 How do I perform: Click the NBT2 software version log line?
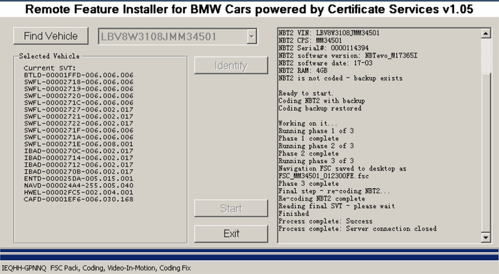pyautogui.click(x=348, y=55)
